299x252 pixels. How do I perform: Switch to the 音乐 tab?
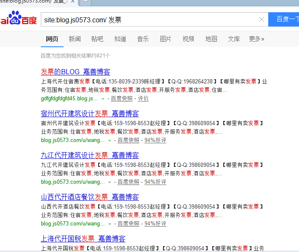(143, 39)
